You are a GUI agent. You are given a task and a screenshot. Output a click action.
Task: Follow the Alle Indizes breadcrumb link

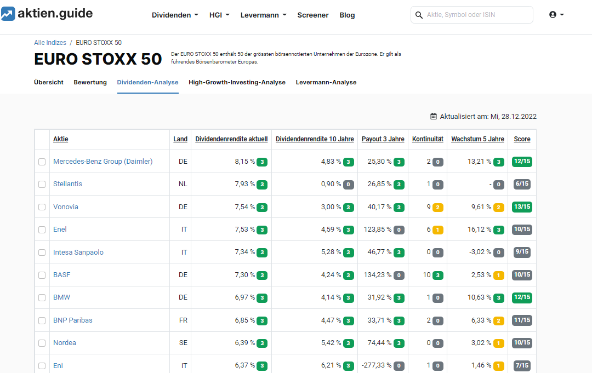click(x=50, y=43)
